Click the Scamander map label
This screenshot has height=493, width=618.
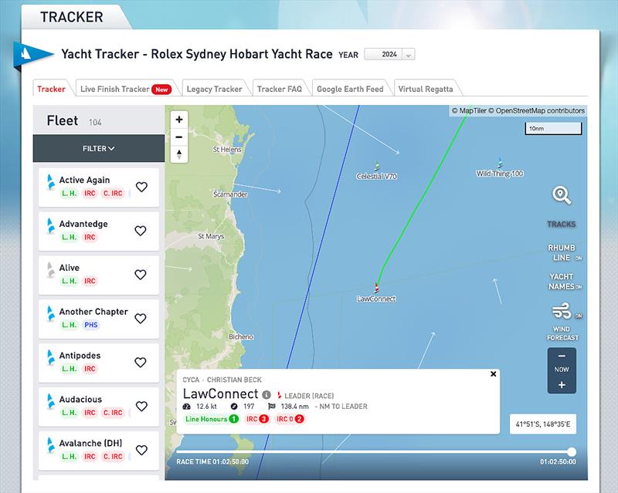click(230, 194)
